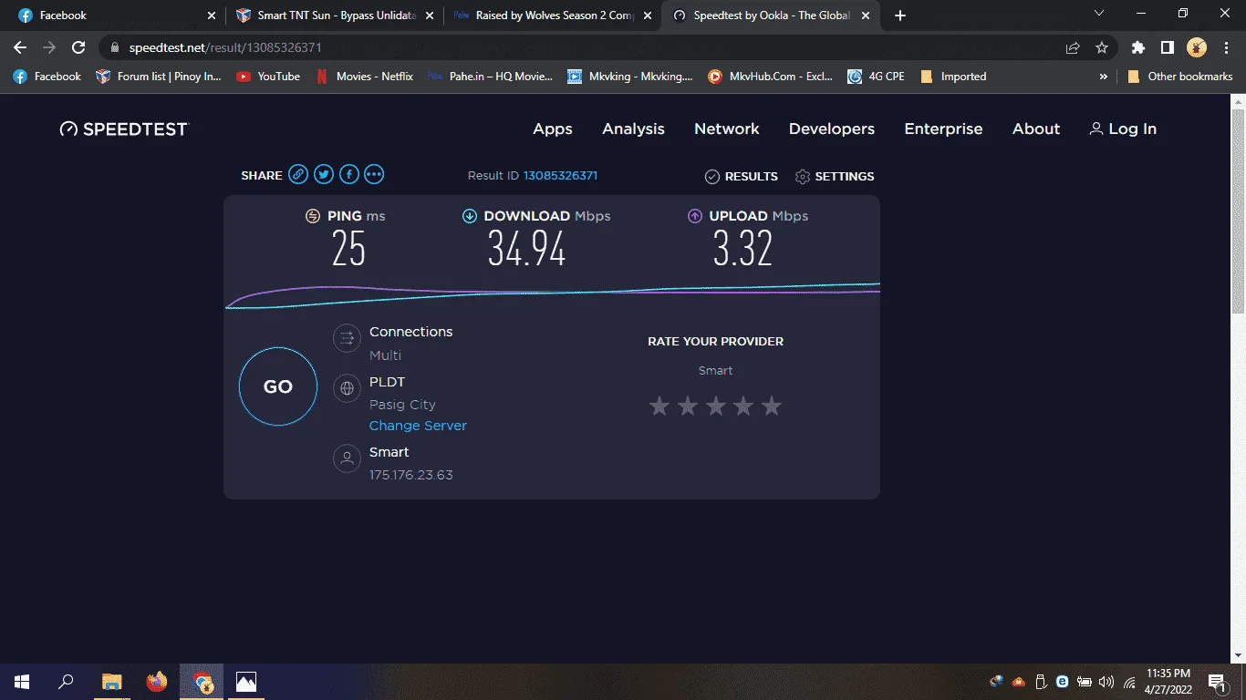
Task: Start a new test with GO
Action: tap(278, 386)
